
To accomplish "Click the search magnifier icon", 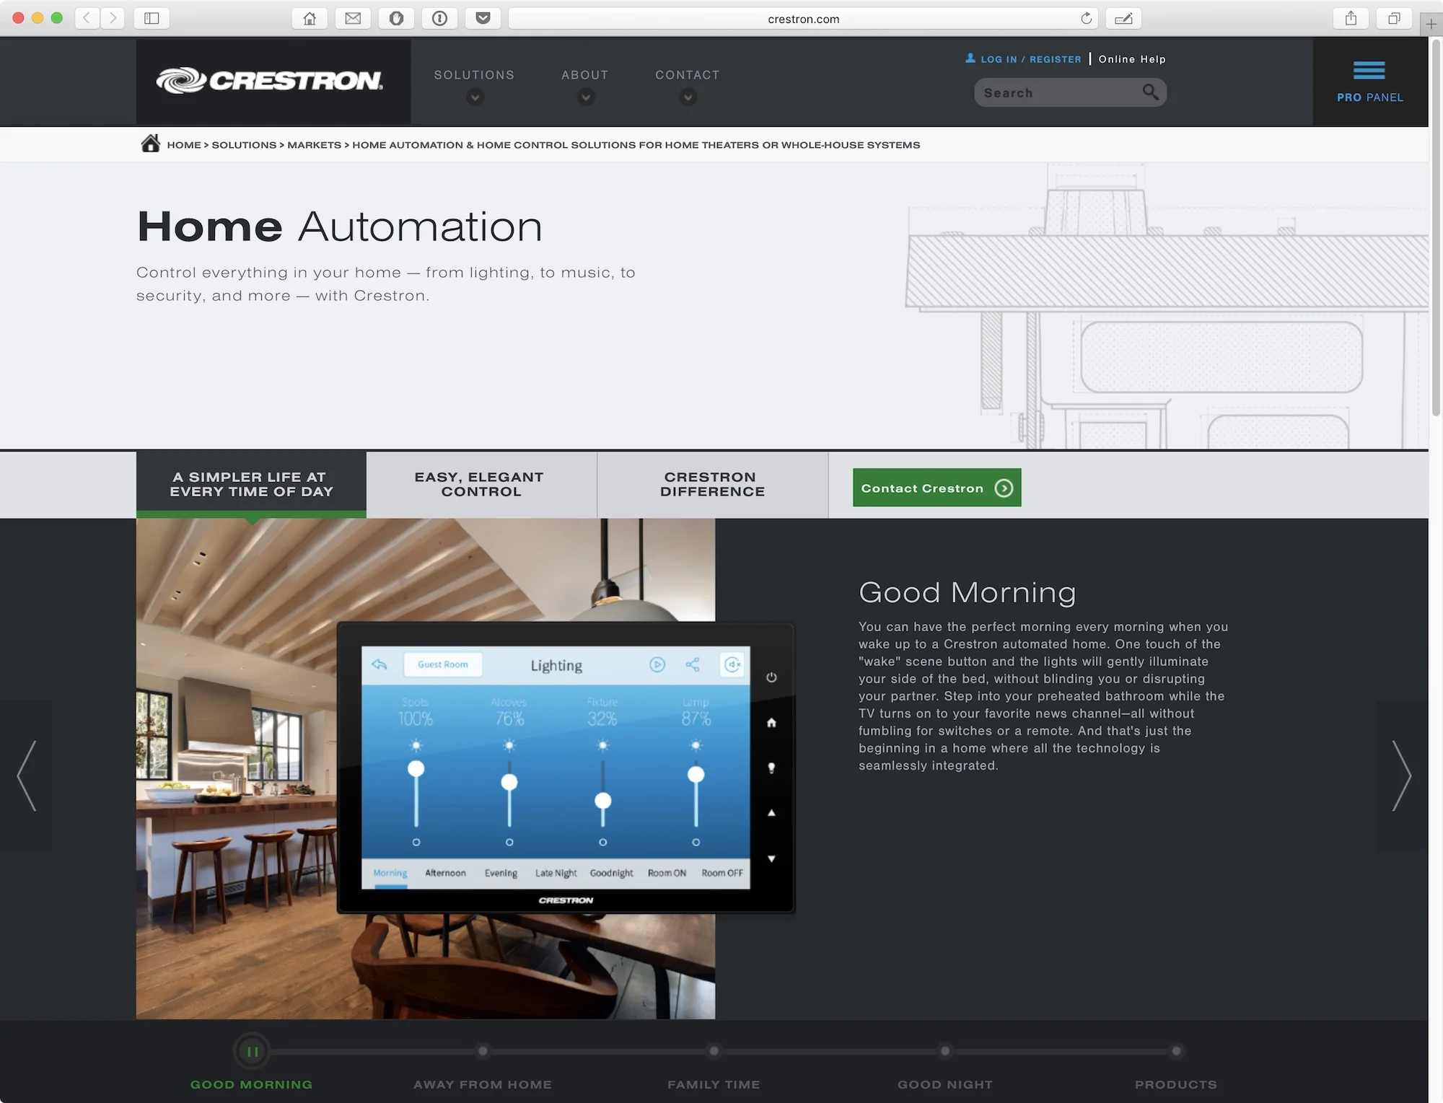I will point(1150,92).
